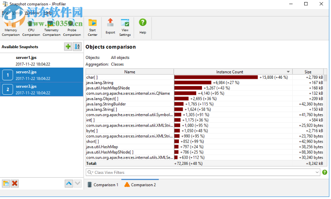Remove selected snapshot with red X
This screenshot has height=199, width=331.
[x=14, y=184]
